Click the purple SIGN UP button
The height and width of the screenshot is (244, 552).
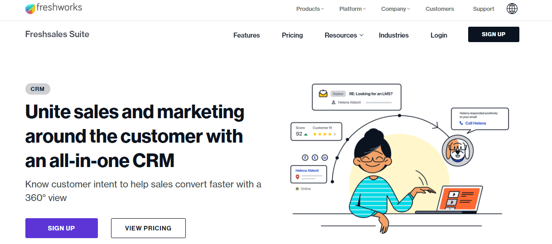point(61,228)
